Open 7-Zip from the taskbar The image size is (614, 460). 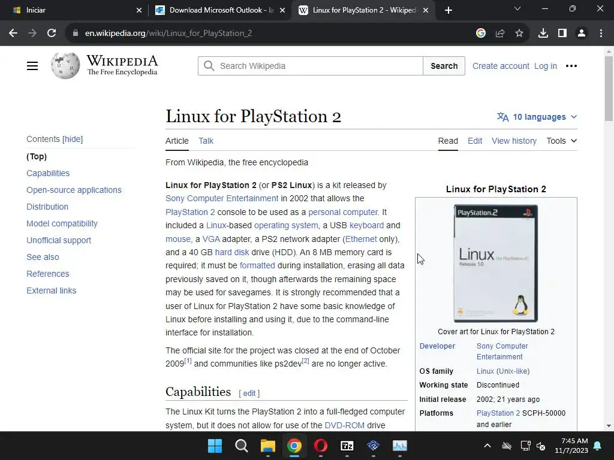(347, 446)
